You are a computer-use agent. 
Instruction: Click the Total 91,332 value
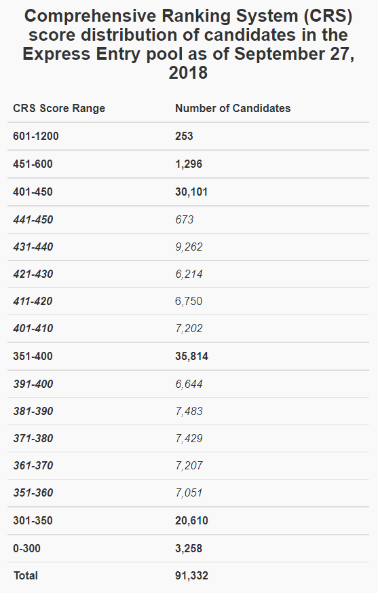(191, 576)
